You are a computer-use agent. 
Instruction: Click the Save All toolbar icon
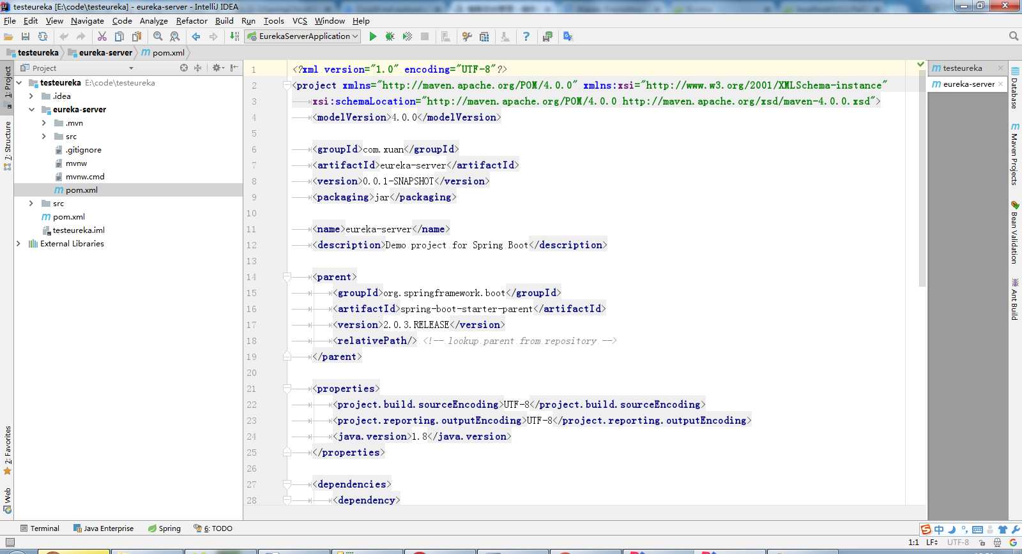[26, 36]
